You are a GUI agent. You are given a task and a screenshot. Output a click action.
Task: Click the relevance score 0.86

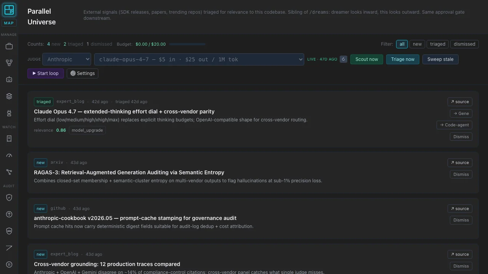tap(61, 130)
